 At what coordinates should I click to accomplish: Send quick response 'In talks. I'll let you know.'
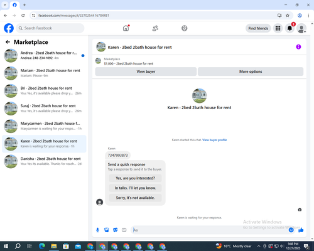pyautogui.click(x=135, y=188)
